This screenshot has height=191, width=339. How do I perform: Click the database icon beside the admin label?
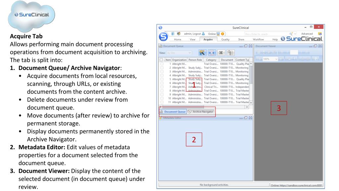pyautogui.click(x=173, y=34)
